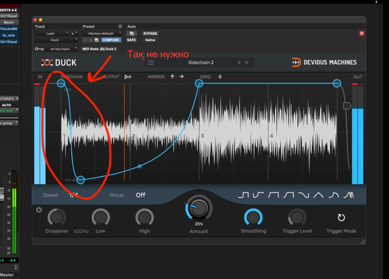Mirror the curve vertically with up arrow
389x279 pixels.
[x=172, y=77]
